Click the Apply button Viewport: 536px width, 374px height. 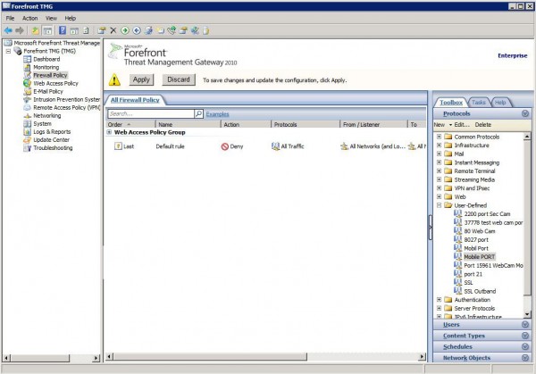pos(141,79)
